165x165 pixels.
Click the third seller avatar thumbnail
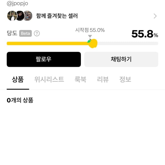coord(27,16)
